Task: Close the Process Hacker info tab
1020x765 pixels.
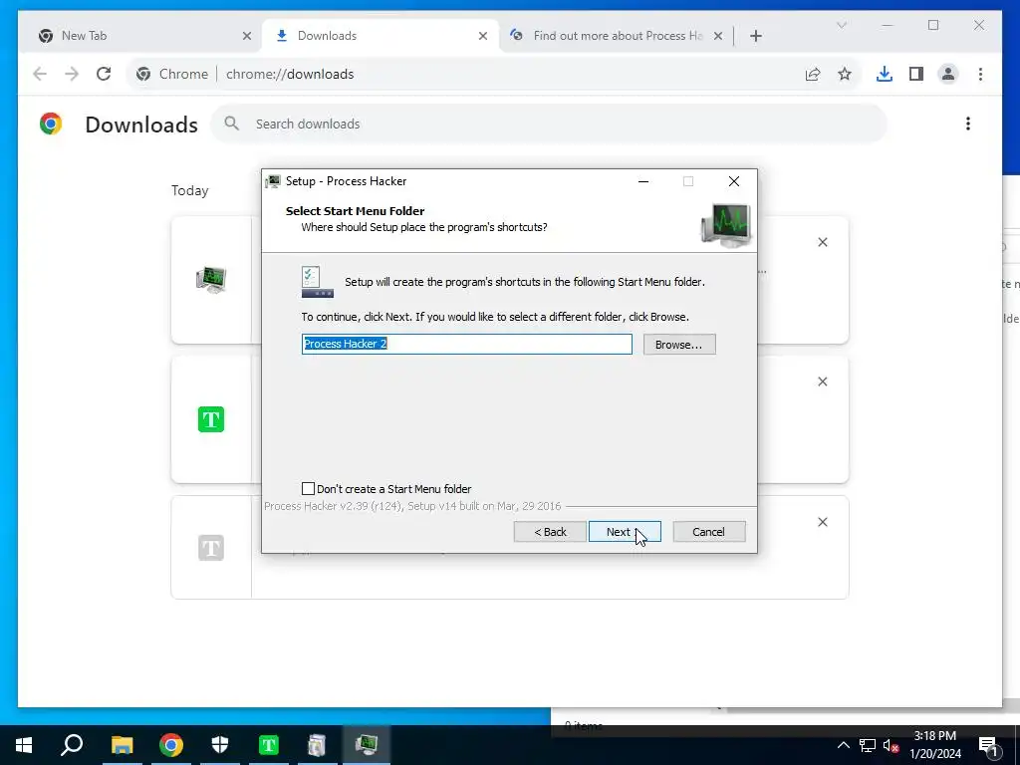Action: point(718,36)
